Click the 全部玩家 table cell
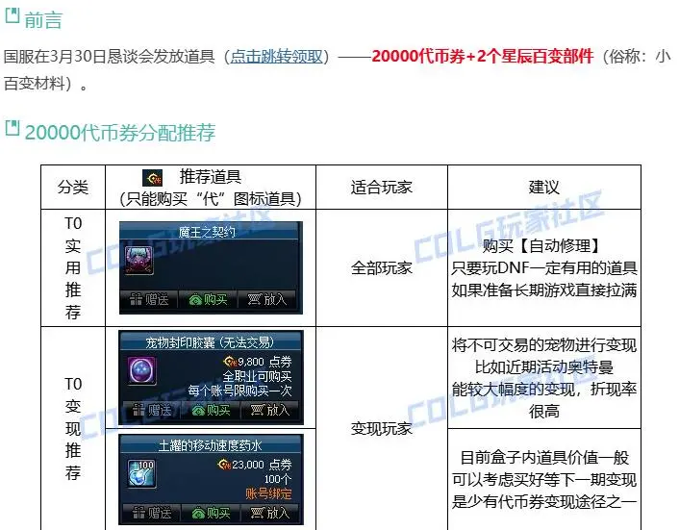The width and height of the screenshot is (679, 530). tap(382, 268)
